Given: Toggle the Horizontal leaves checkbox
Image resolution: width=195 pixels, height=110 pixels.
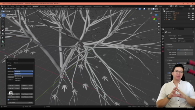Looking at the screenshot, I should pyautogui.click(x=8, y=100).
